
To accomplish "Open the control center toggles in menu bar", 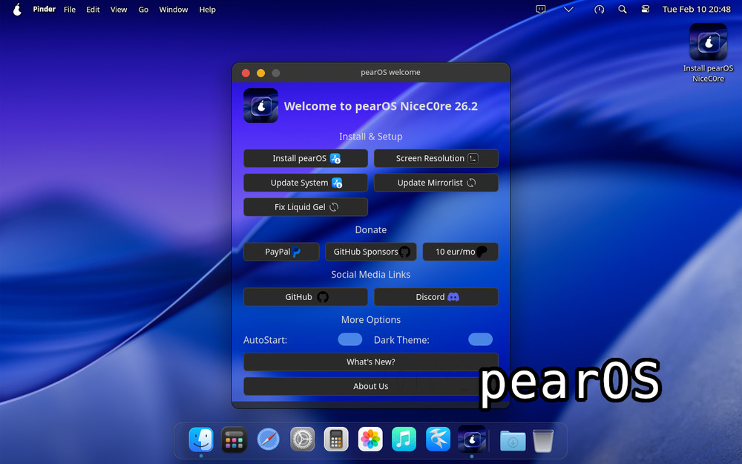I will coord(645,10).
